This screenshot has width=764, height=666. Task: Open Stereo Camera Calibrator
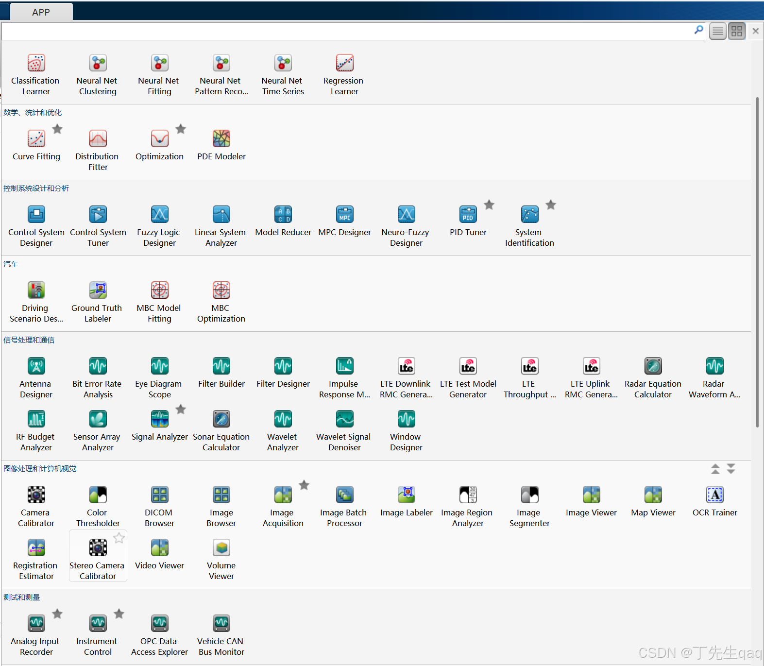(98, 556)
